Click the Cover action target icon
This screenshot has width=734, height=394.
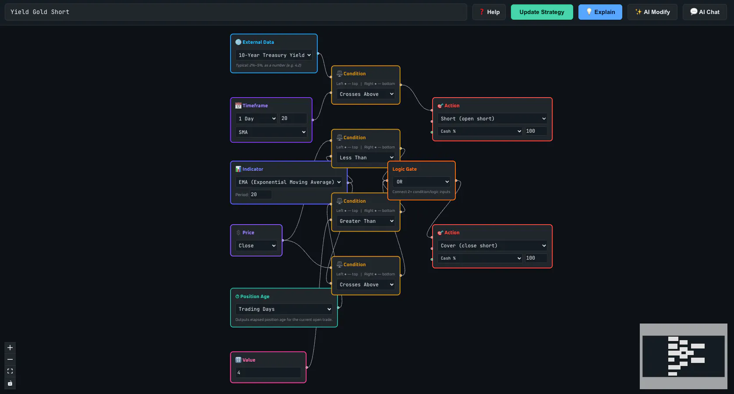coord(440,232)
